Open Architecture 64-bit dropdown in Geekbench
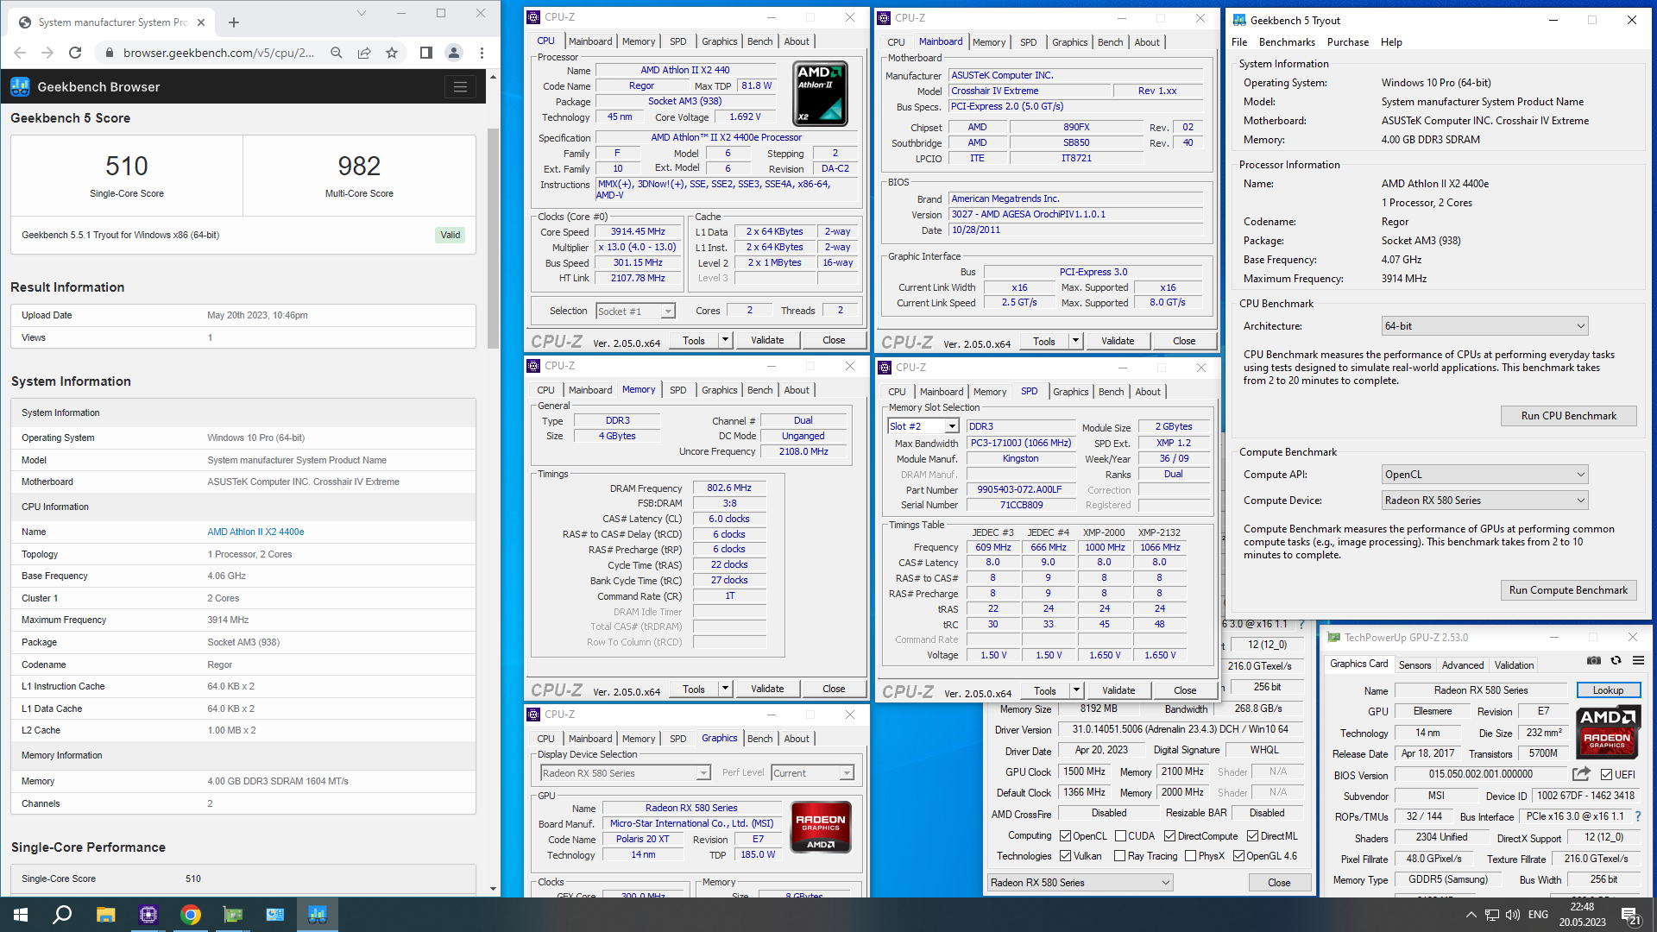Image resolution: width=1657 pixels, height=932 pixels. click(1484, 326)
